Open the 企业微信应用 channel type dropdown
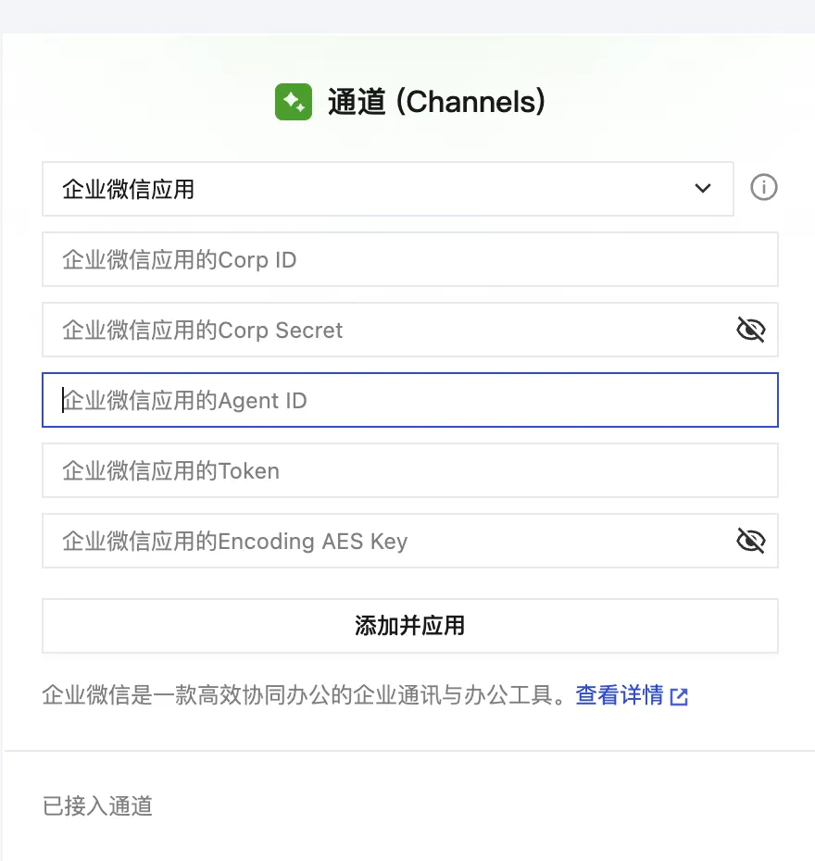This screenshot has height=861, width=815. (370, 189)
